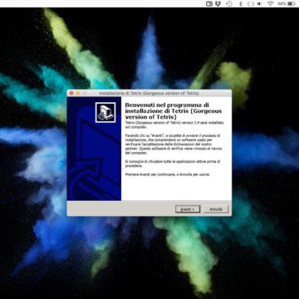Click the paragraph 'Si consiglia di chiudere tutte'
This screenshot has height=299, width=299.
173,164
